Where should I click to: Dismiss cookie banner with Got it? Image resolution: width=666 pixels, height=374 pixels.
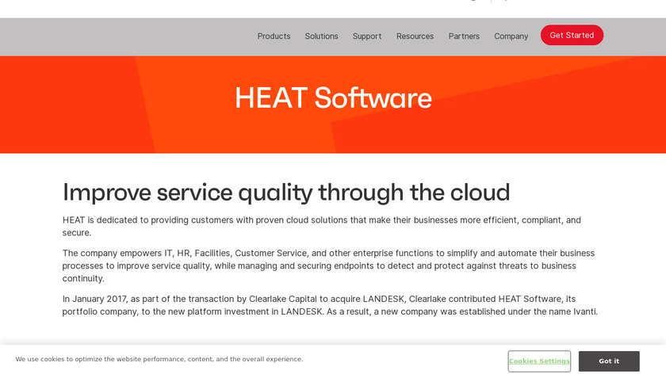point(609,361)
